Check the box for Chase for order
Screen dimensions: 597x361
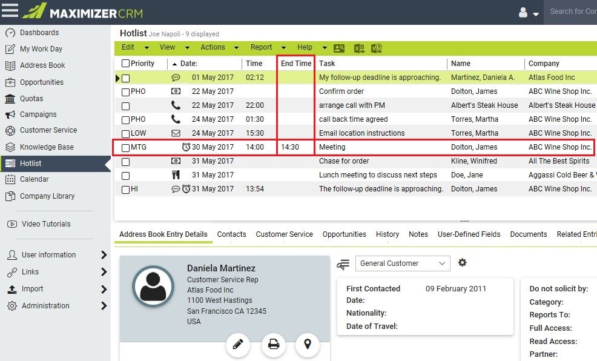click(x=126, y=162)
